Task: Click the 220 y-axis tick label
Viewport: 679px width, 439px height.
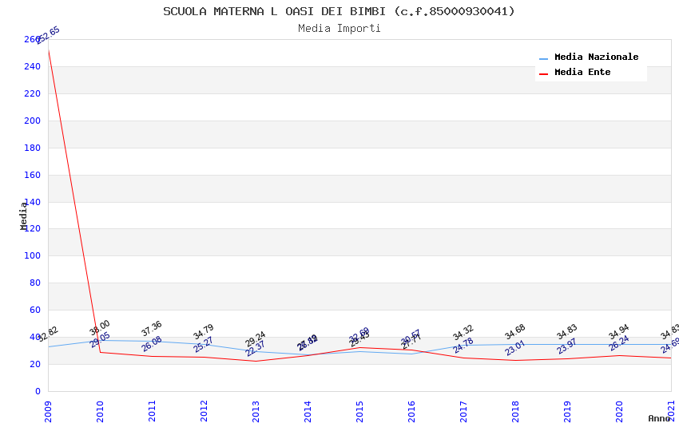Action: (x=32, y=93)
